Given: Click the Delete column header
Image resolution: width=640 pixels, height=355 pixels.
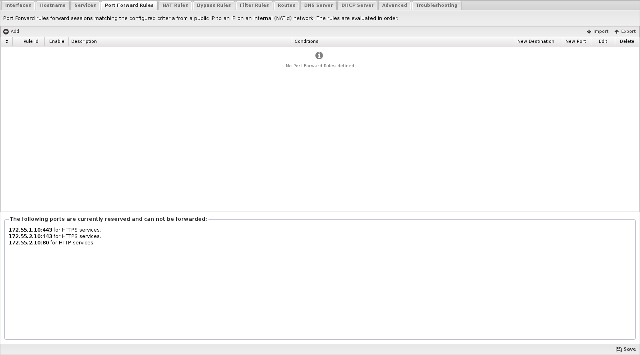Looking at the screenshot, I should (627, 41).
